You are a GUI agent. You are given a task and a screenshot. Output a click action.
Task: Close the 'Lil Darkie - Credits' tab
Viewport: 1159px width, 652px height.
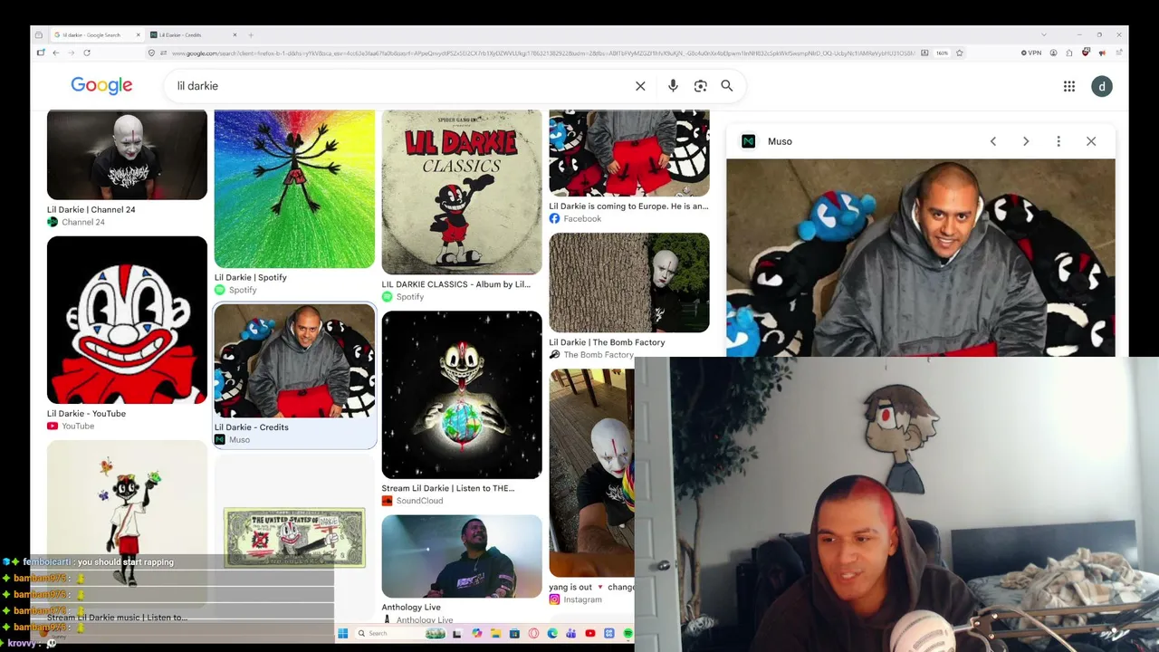pyautogui.click(x=235, y=35)
